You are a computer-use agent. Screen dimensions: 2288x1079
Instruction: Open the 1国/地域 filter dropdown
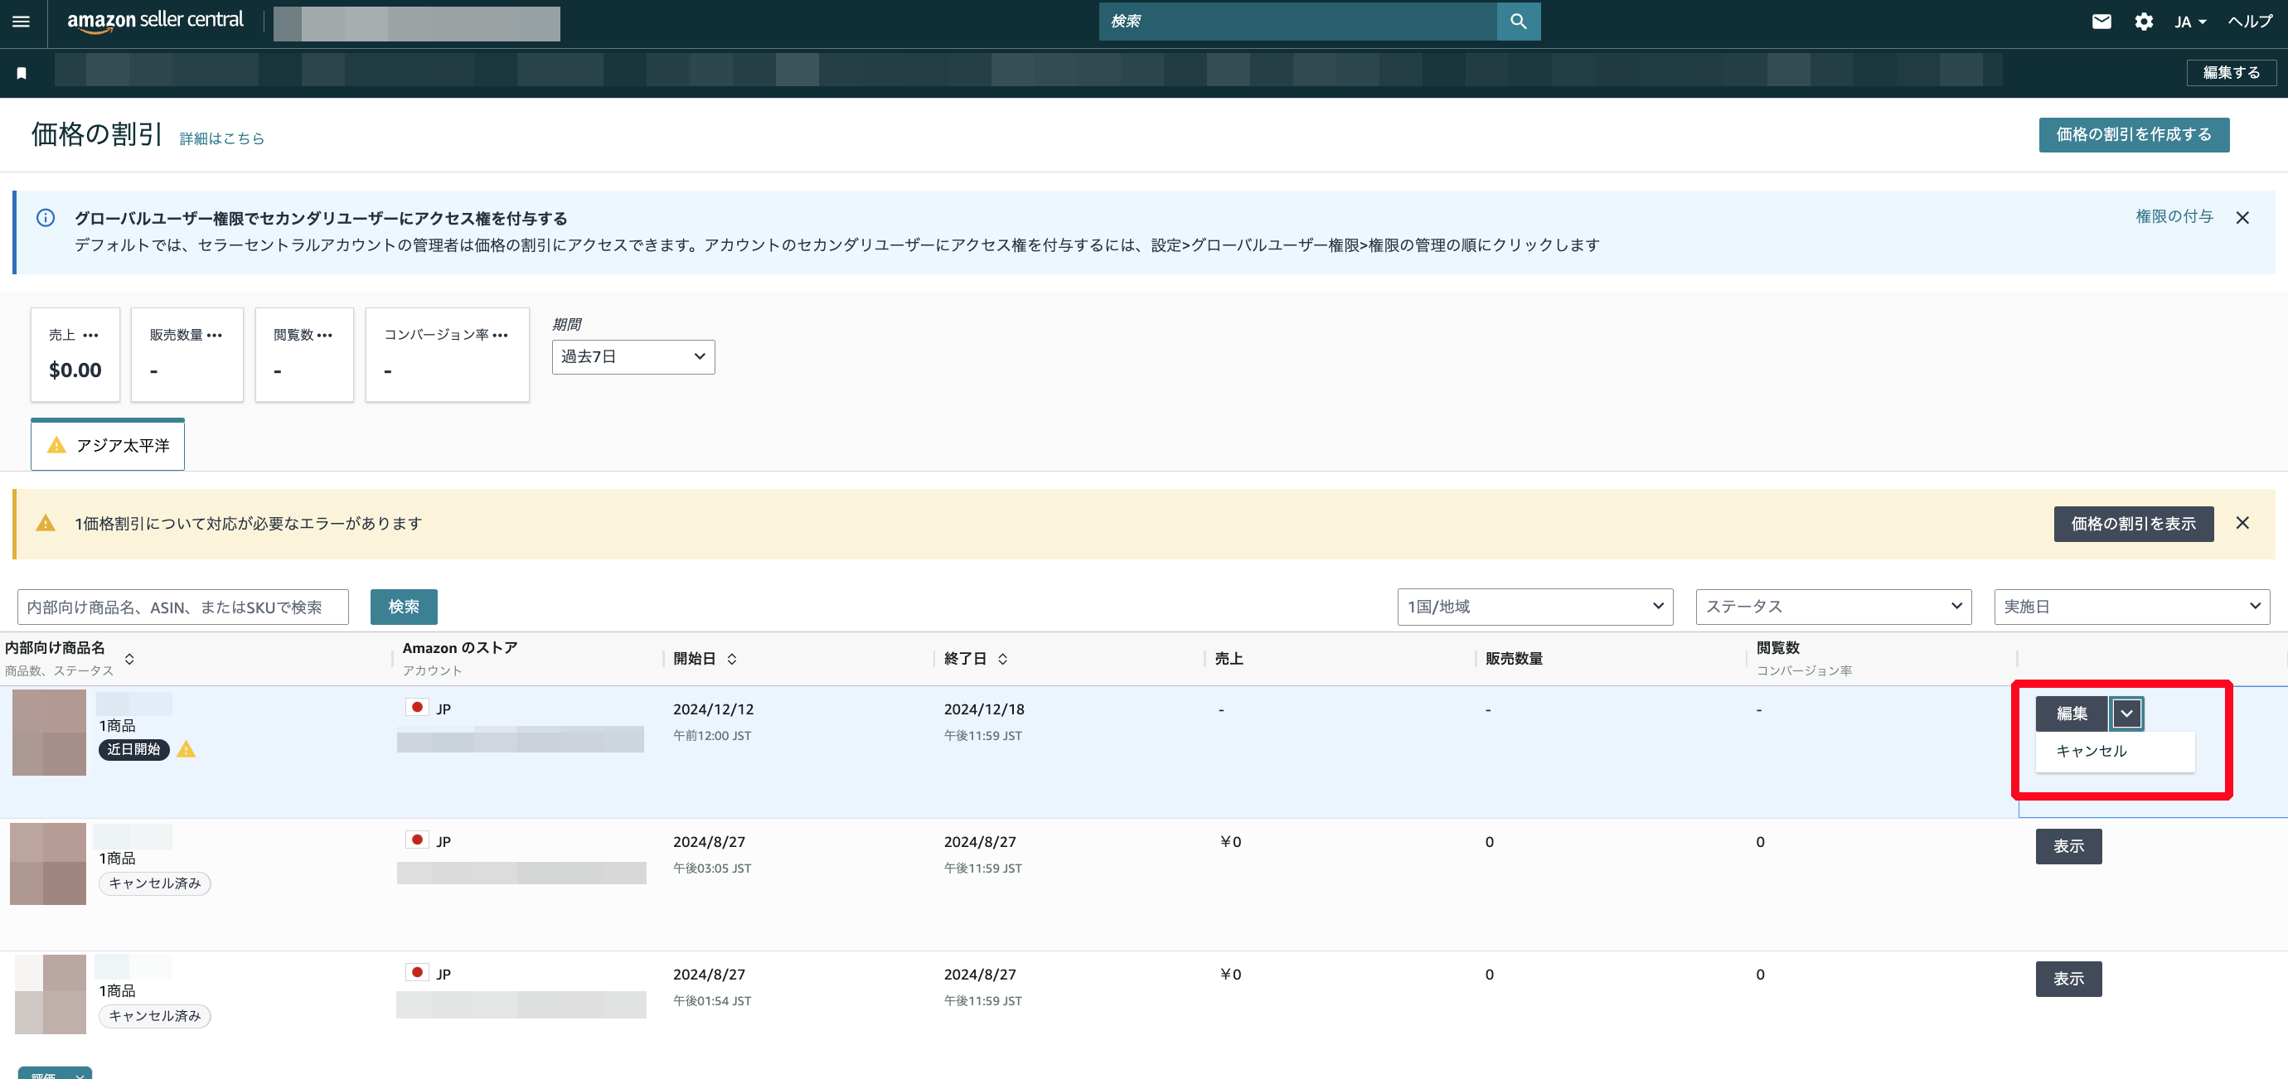coord(1534,607)
